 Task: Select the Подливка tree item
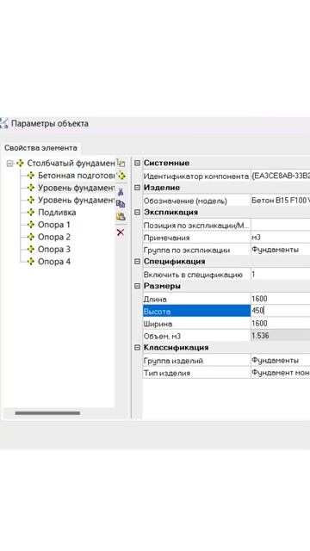(x=57, y=213)
